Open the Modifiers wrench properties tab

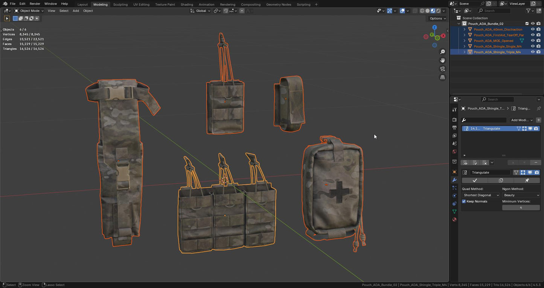[454, 180]
